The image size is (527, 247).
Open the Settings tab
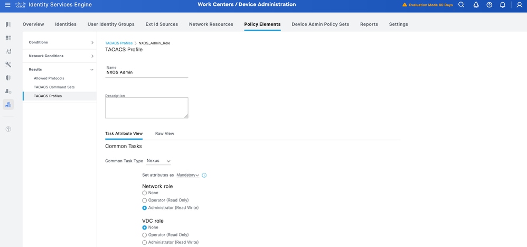click(x=399, y=24)
